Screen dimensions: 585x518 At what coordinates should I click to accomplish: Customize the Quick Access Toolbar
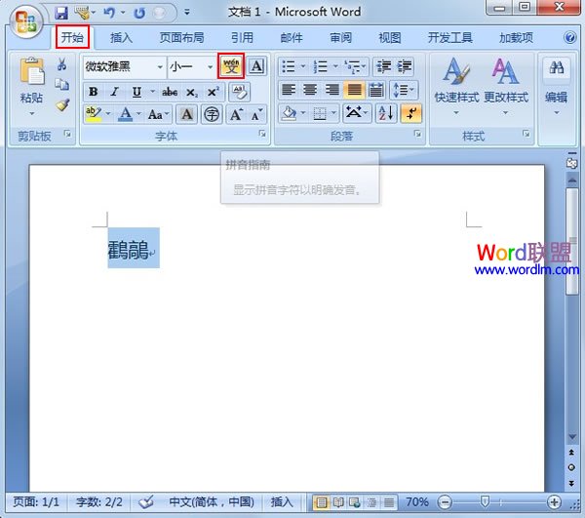(187, 13)
